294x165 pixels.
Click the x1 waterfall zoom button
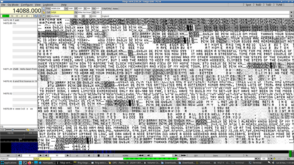coord(77,155)
